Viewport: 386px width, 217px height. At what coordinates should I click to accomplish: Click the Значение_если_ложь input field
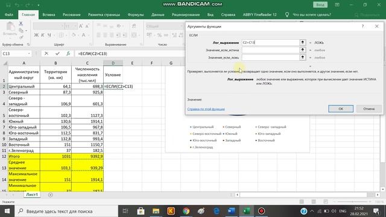pos(270,57)
